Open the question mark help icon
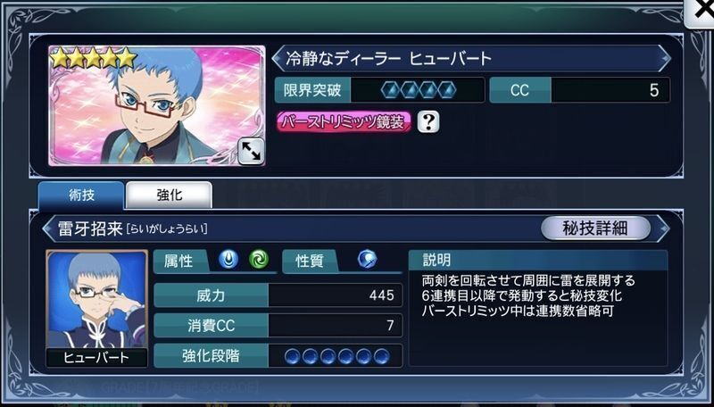Image resolution: width=714 pixels, height=407 pixels. pyautogui.click(x=428, y=122)
